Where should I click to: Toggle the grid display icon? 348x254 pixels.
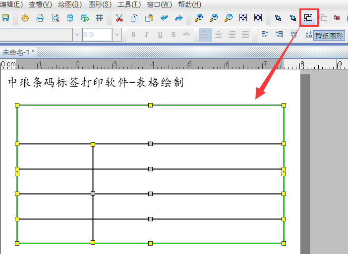[100, 18]
